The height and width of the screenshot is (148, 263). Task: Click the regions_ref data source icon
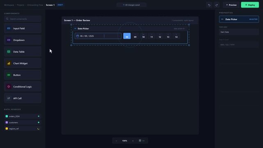(x=7, y=129)
